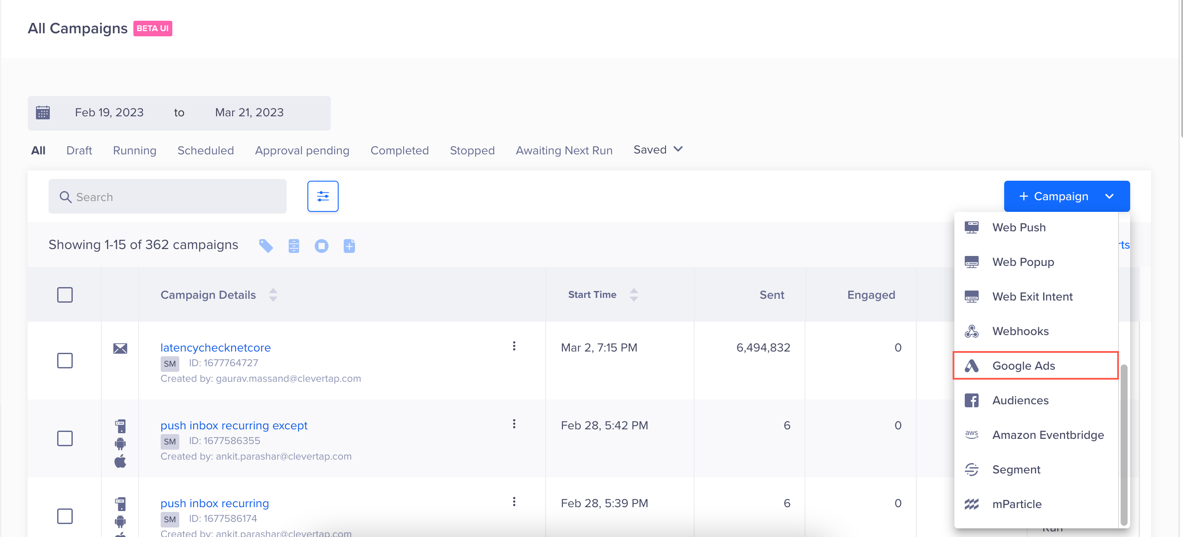Screen dimensions: 1183x537
Task: Open the latencychecknetcore campaign link
Action: 215,347
